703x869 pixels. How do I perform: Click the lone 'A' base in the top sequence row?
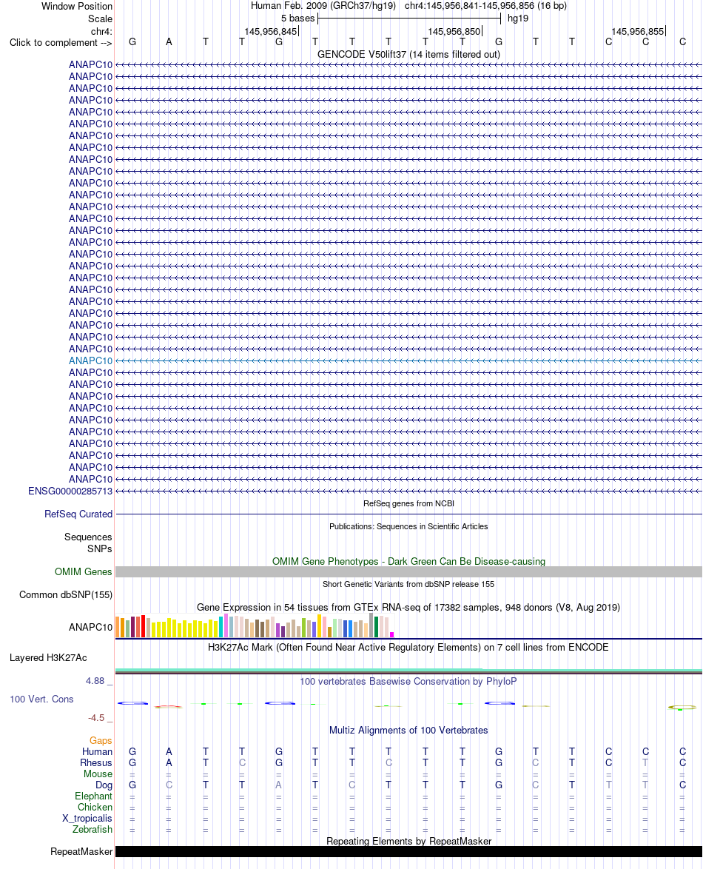[169, 42]
